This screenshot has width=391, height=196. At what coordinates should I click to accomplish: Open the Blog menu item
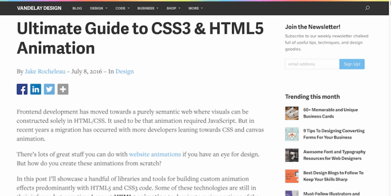pos(77,8)
